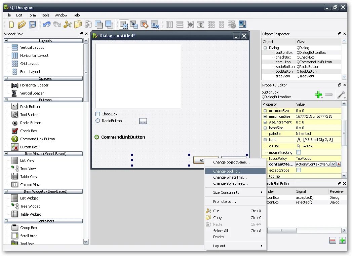Open the contextMenuPolicy ActionsContextMenu dropdown
Image resolution: width=352 pixels, height=256 pixels.
[334, 164]
